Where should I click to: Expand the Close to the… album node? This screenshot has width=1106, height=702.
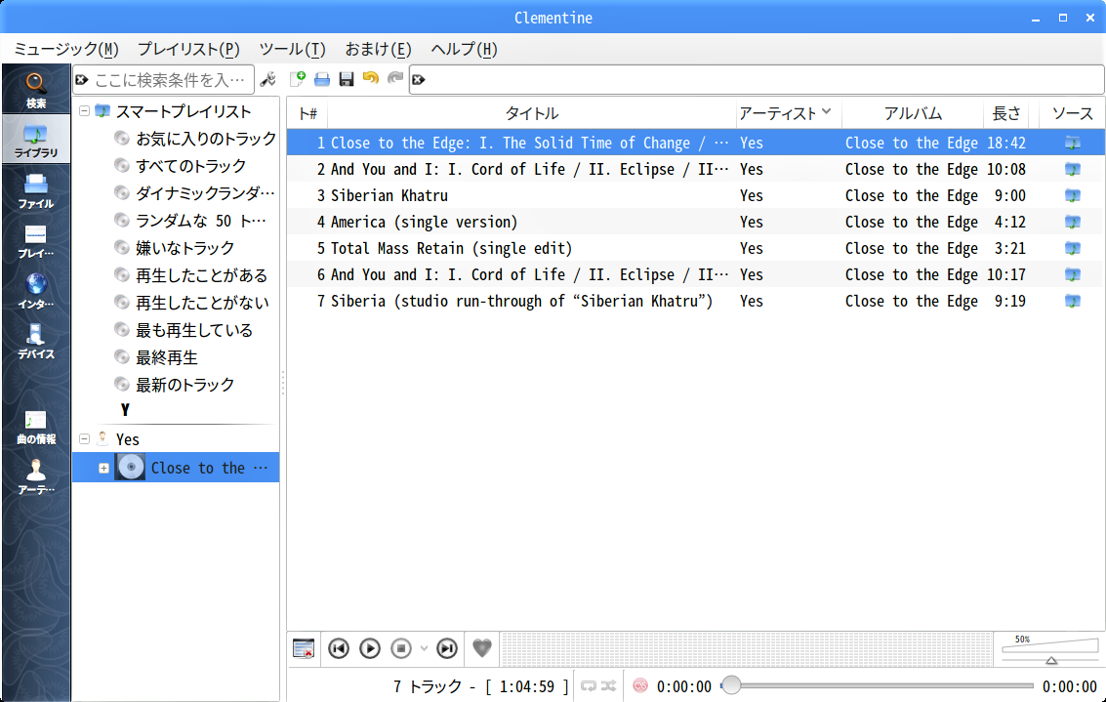[x=103, y=468]
